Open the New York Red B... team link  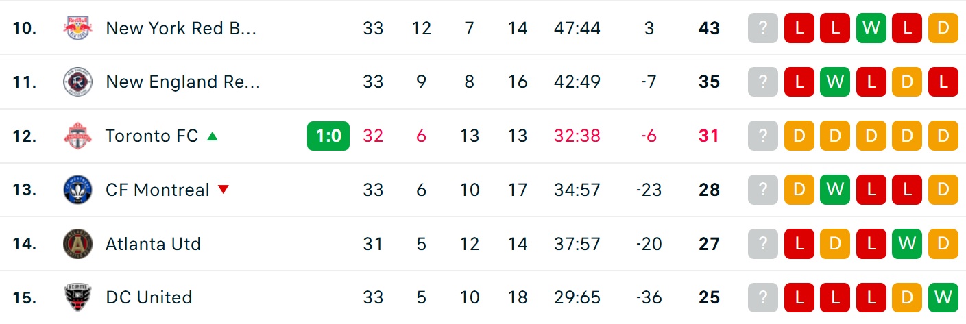[181, 28]
